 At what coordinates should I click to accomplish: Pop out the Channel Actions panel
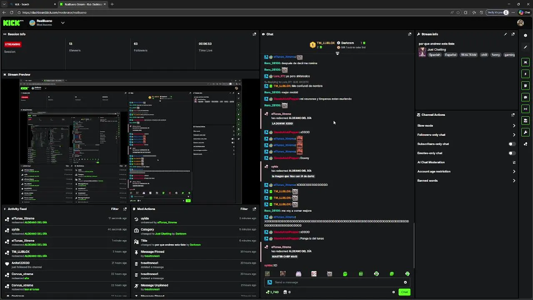513,115
